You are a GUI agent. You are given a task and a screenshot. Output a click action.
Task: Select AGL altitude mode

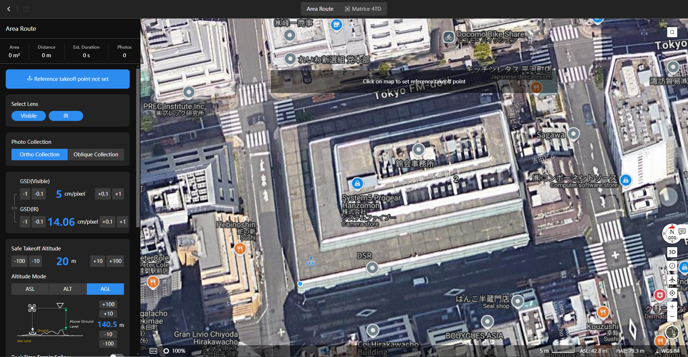pyautogui.click(x=105, y=289)
